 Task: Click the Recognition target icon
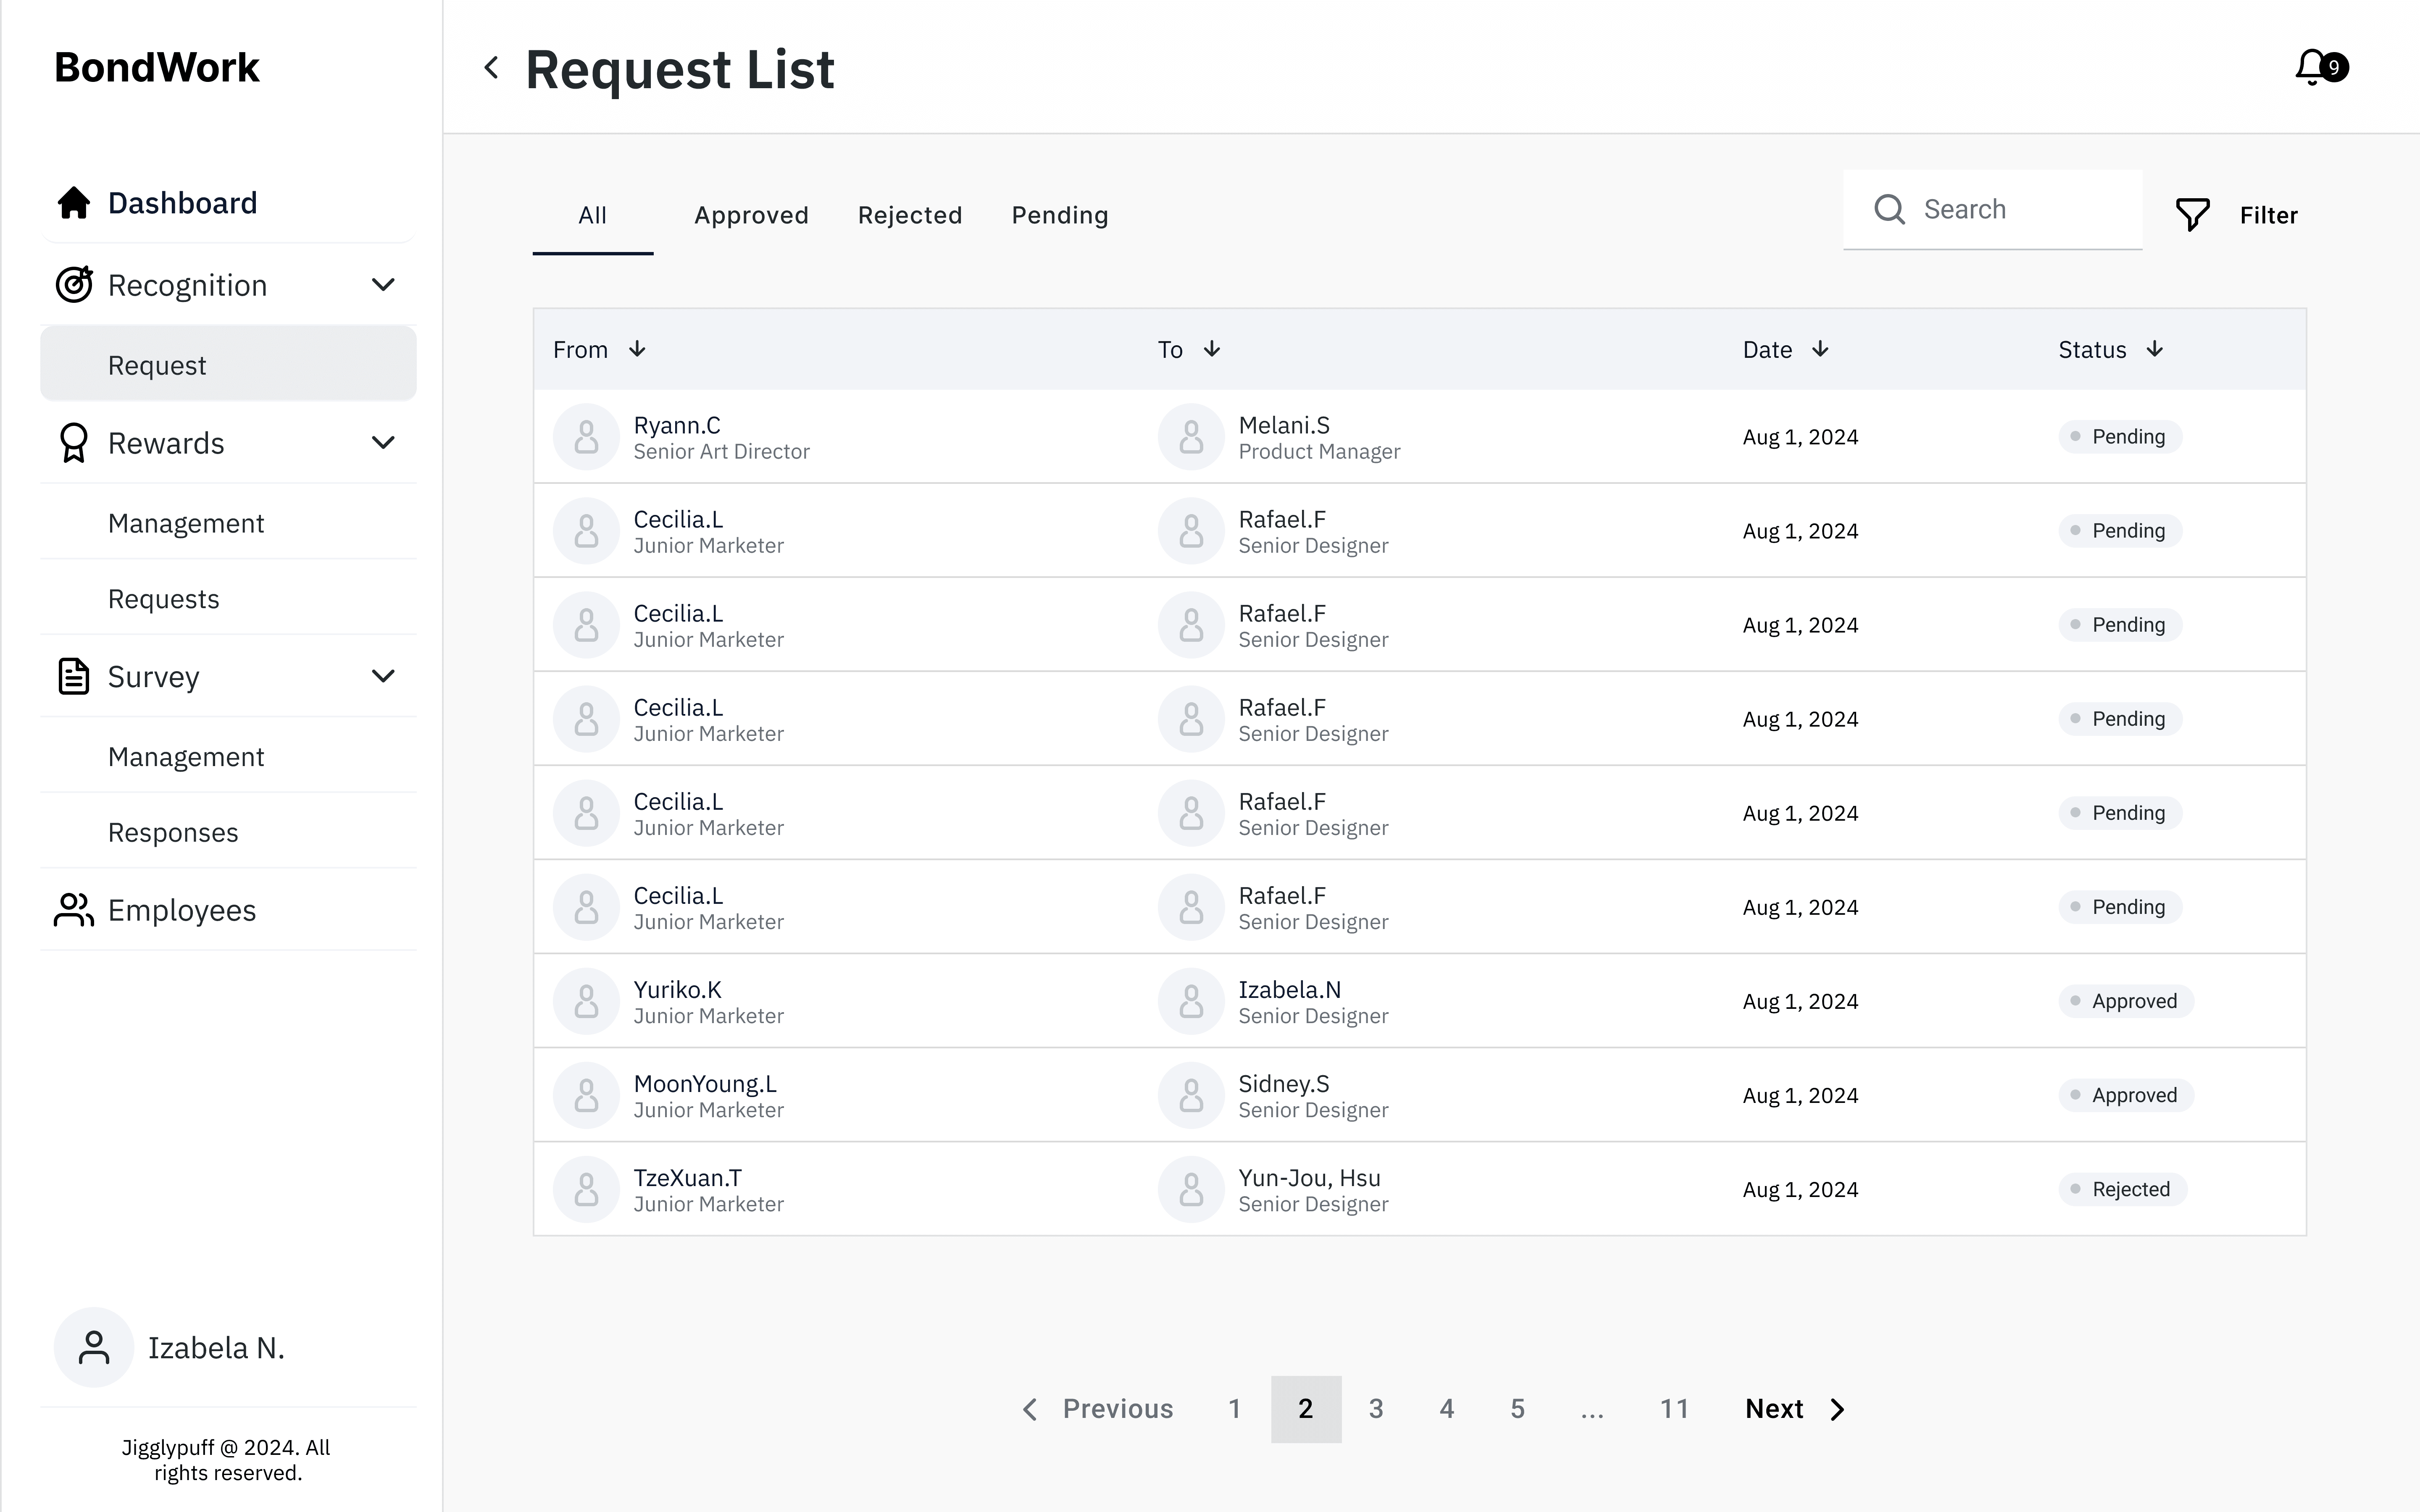click(x=74, y=285)
